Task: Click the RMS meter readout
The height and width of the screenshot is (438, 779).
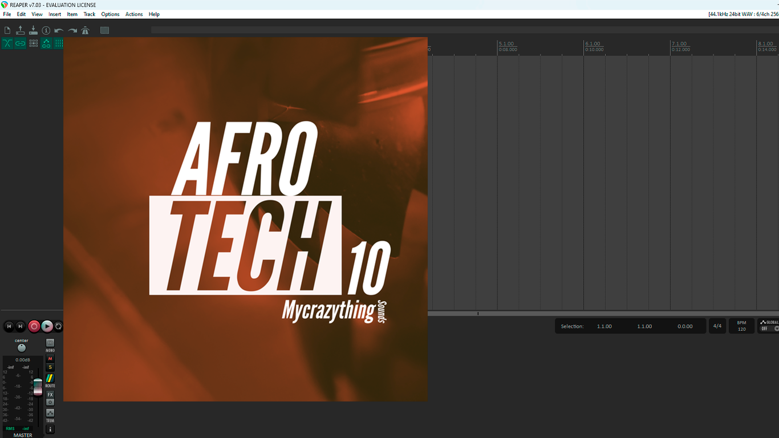Action: pyautogui.click(x=17, y=428)
